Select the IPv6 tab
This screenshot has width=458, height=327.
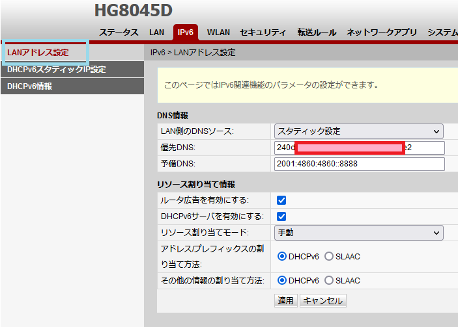pyautogui.click(x=186, y=32)
